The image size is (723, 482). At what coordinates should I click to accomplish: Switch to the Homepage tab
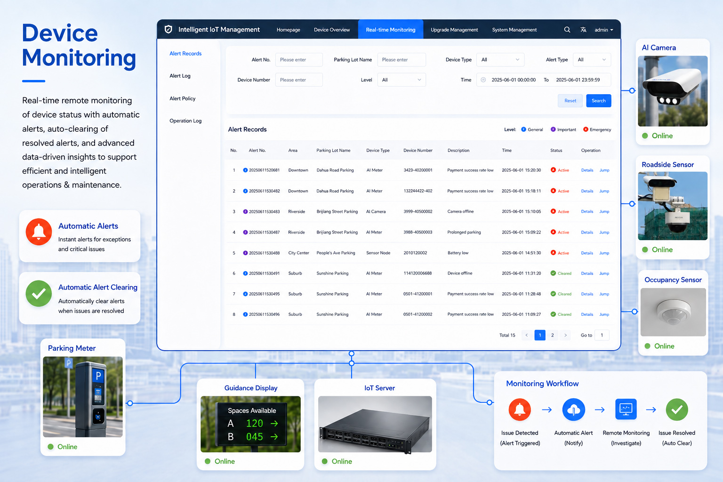click(289, 30)
